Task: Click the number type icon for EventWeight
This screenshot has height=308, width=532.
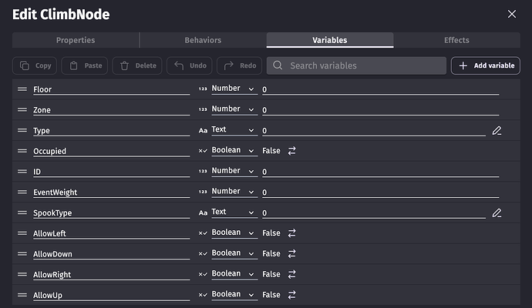Action: tap(203, 192)
